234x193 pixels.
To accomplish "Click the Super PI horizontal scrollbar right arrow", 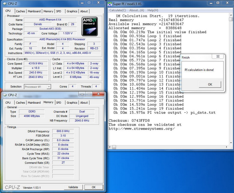I will tap(227, 147).
